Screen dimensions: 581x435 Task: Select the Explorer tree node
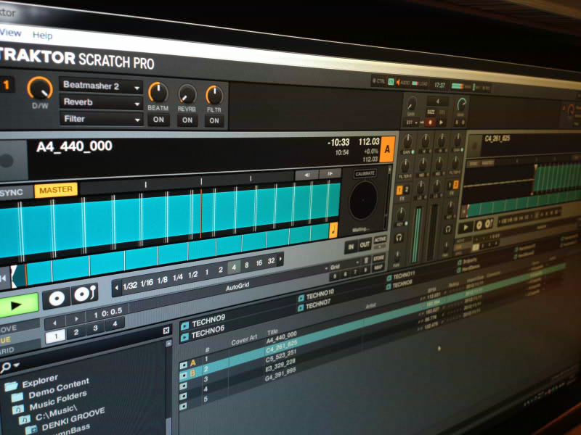click(x=40, y=380)
